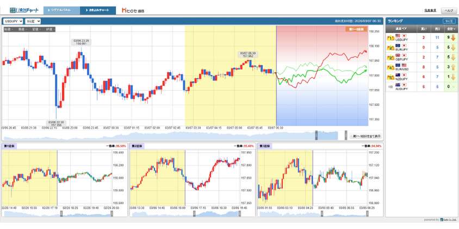
Task: Click the orange down arrow for USD/JPY
Action: point(452,38)
